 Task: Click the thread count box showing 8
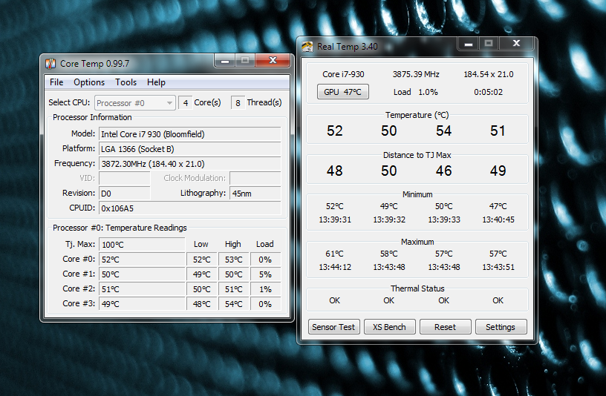click(x=238, y=103)
